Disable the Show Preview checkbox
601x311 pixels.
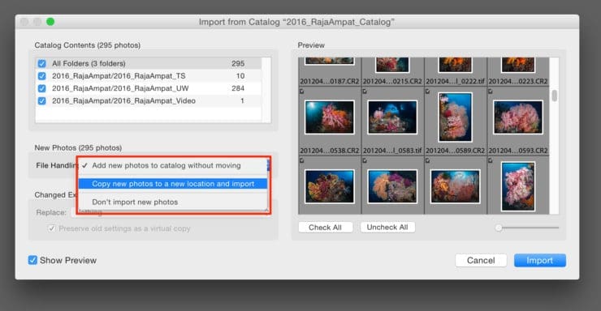click(x=32, y=260)
